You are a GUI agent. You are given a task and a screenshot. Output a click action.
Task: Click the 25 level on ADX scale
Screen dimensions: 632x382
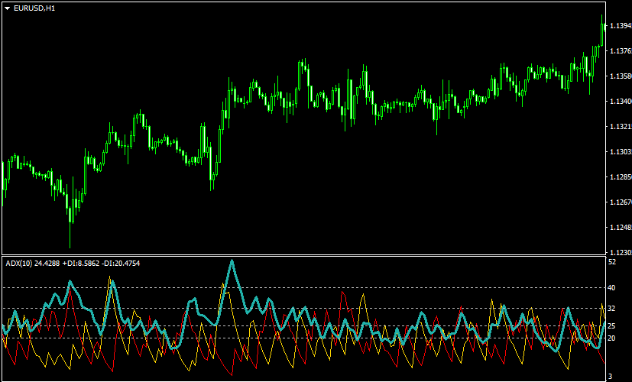[x=612, y=326]
